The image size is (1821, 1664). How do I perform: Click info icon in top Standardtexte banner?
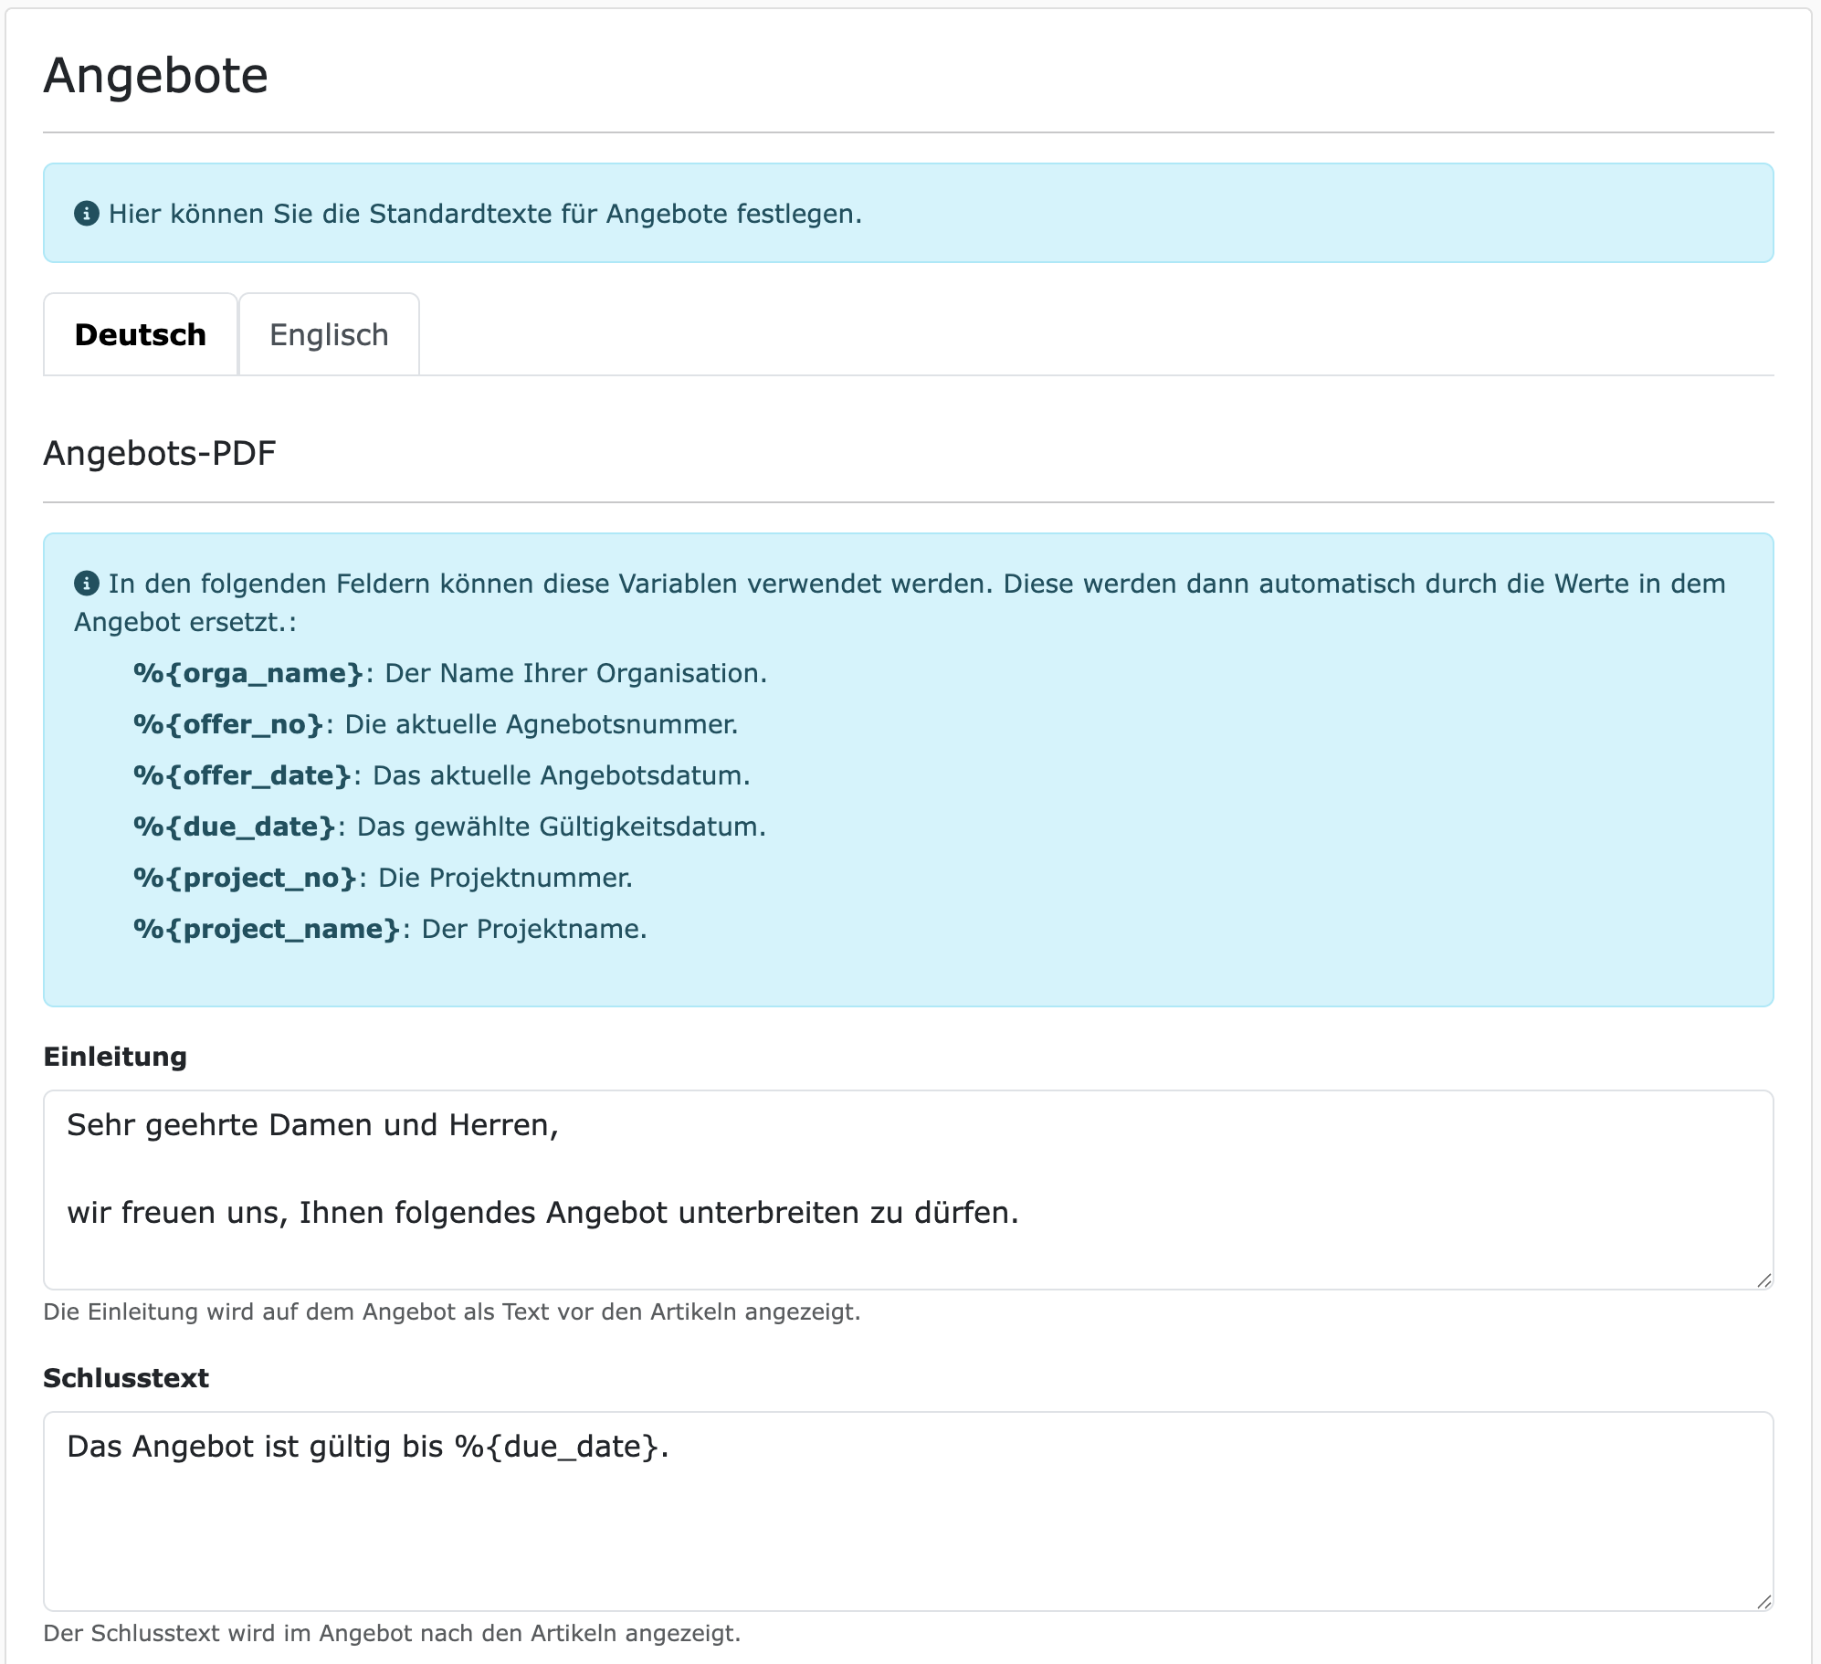87,214
